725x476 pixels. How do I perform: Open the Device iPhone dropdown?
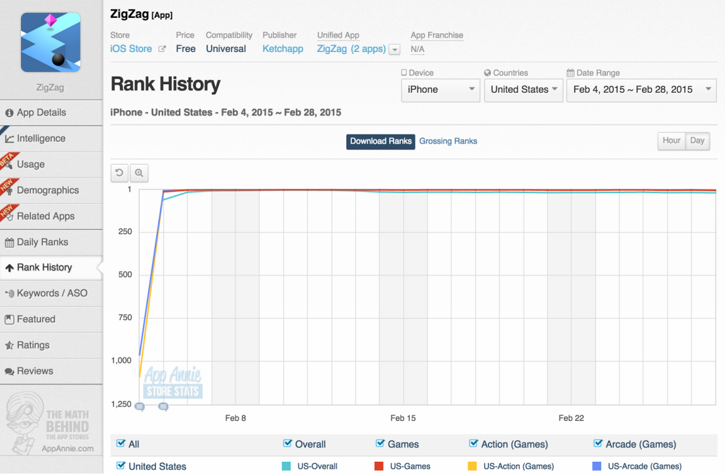441,90
